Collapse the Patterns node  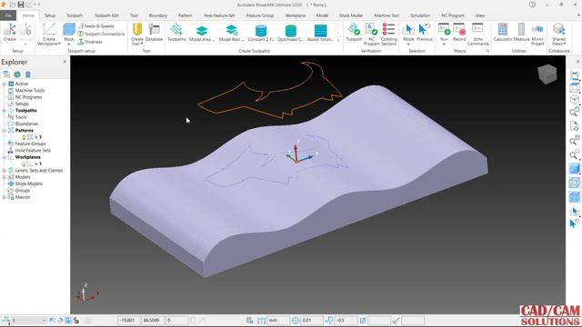point(4,131)
